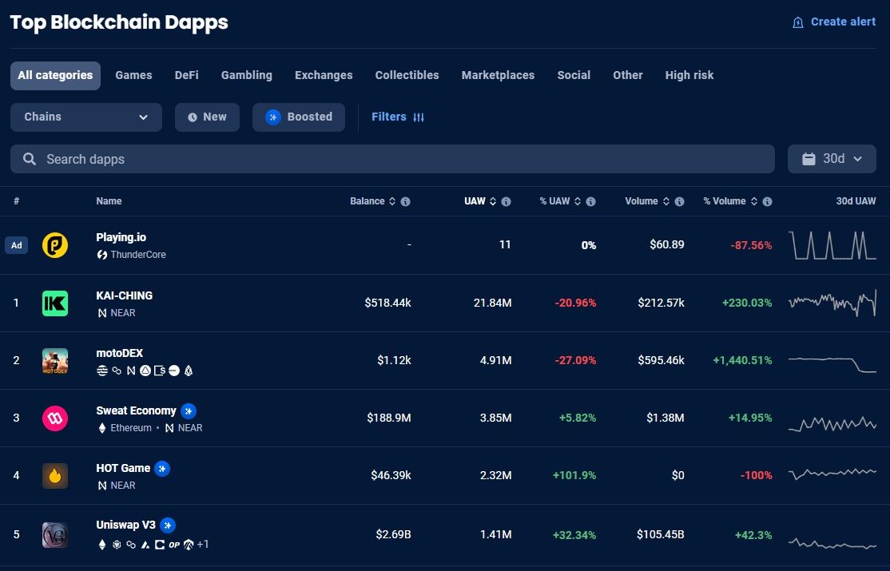Click into the Search dapps field

click(391, 159)
